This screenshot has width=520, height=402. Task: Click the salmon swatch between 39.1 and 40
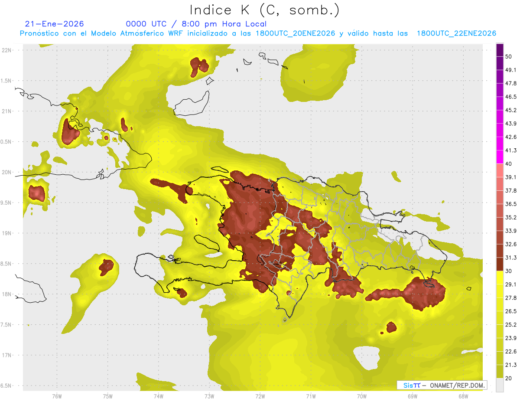pos(500,170)
